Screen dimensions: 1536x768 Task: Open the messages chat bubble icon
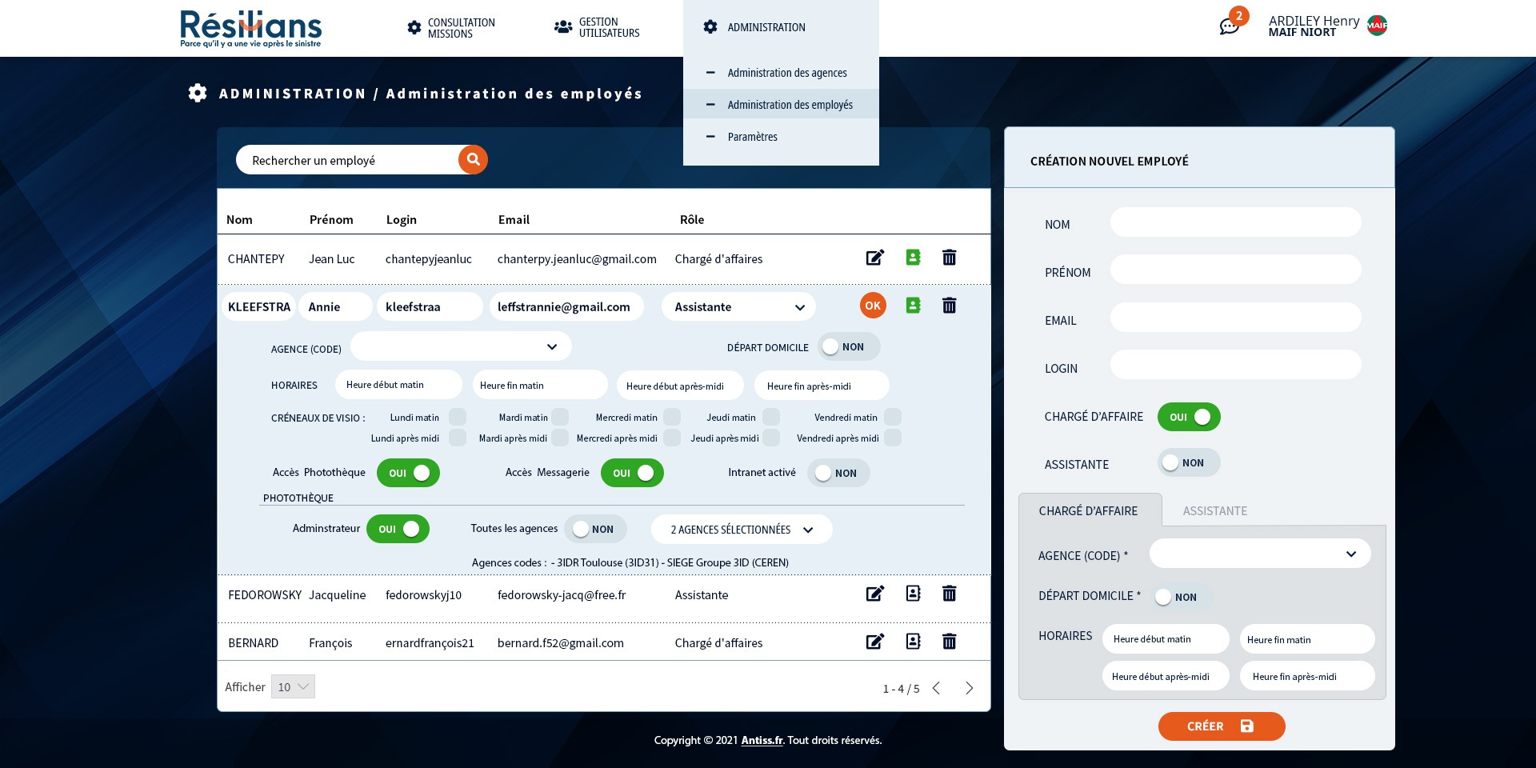pos(1229,26)
